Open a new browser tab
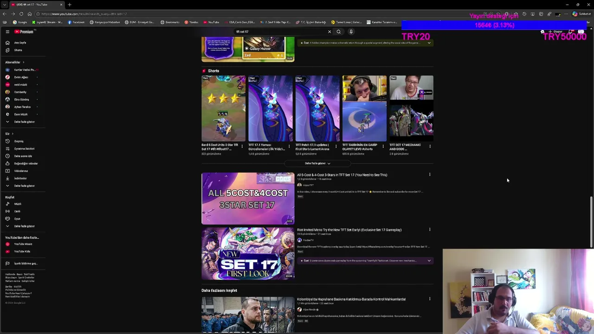This screenshot has height=334, width=594. click(x=70, y=5)
